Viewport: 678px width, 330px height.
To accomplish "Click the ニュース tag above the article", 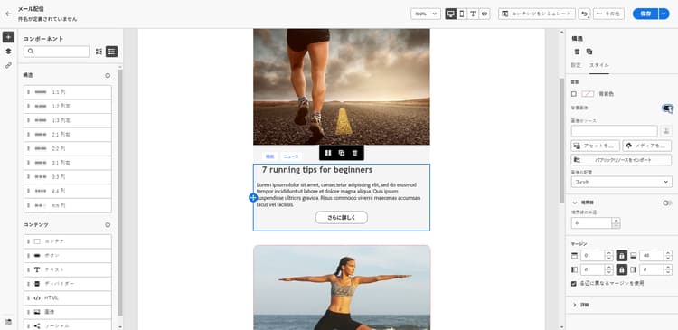I will click(x=291, y=156).
